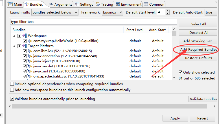The image size is (219, 124).
Task: Click the type filter text field
Action: 94,22
